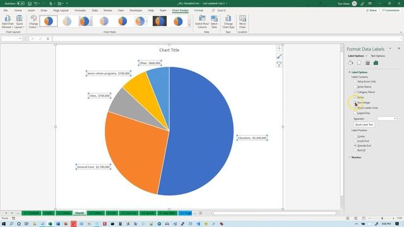
Task: Click the zoom slider in status bar
Action: (382, 218)
